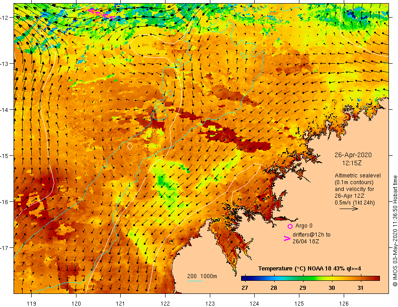Click the text '(0.1m contours)'
This screenshot has height=307, width=398.
click(354, 182)
